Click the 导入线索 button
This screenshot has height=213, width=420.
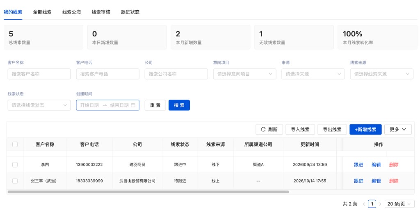tap(300, 129)
